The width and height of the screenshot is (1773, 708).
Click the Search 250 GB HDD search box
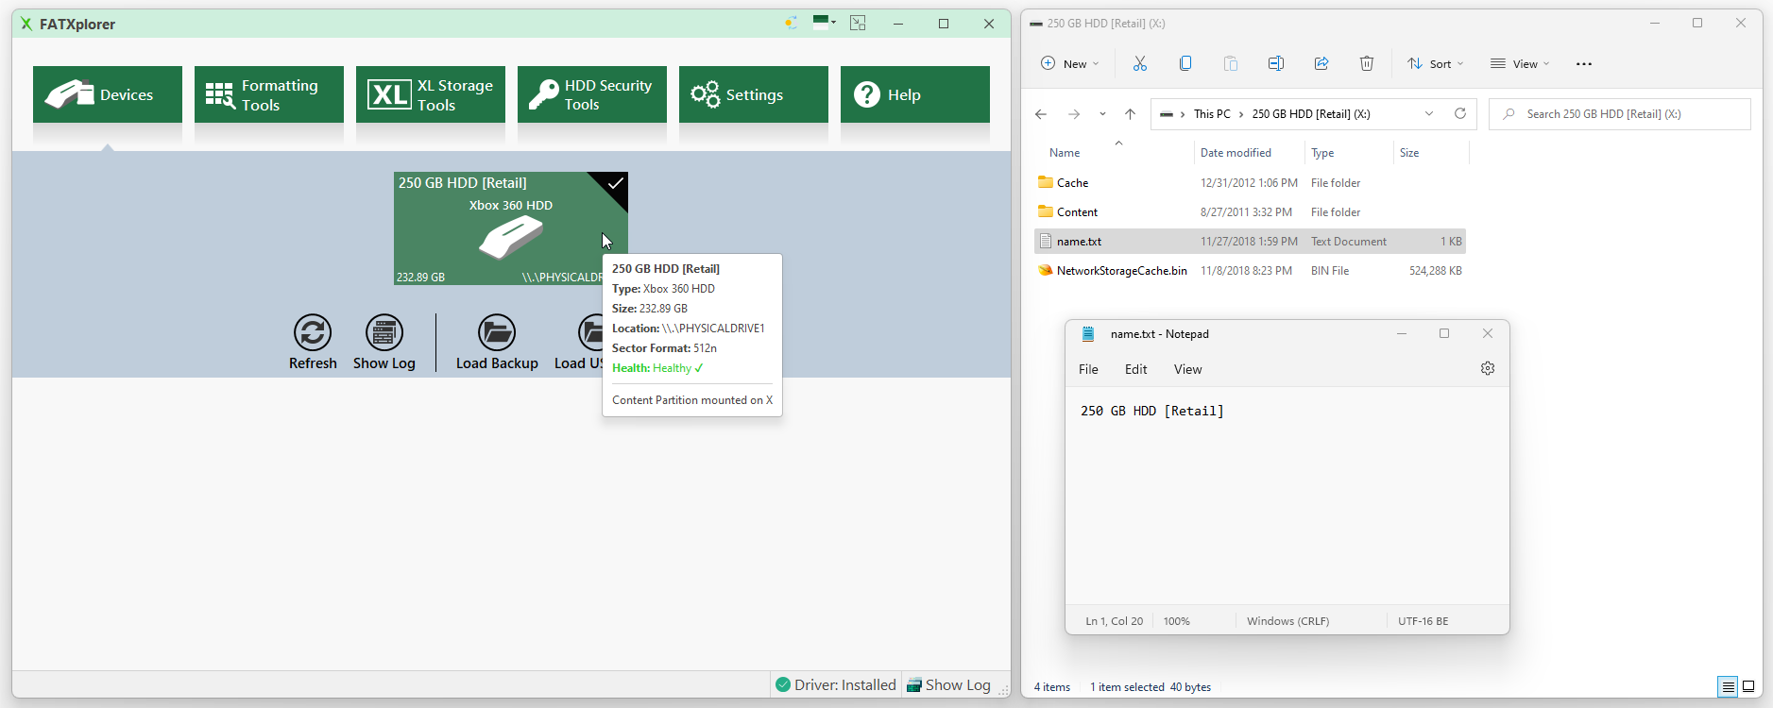(1620, 114)
